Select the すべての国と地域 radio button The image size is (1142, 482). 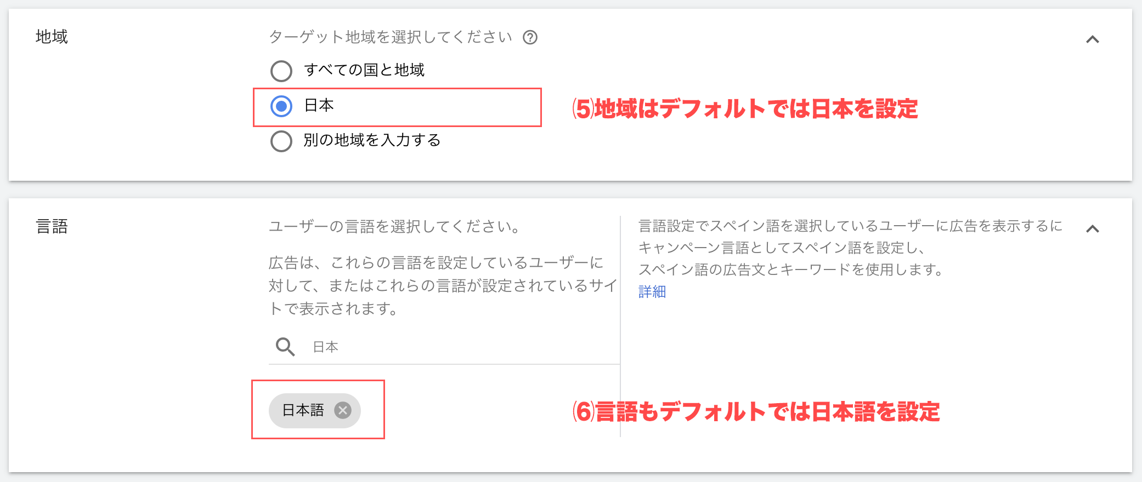(x=281, y=71)
